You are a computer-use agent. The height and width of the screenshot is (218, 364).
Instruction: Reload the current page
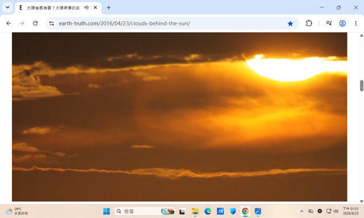tap(35, 23)
